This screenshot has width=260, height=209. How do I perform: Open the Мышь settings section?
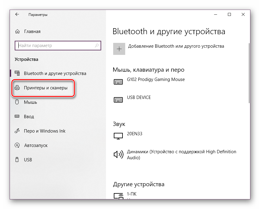click(x=30, y=102)
